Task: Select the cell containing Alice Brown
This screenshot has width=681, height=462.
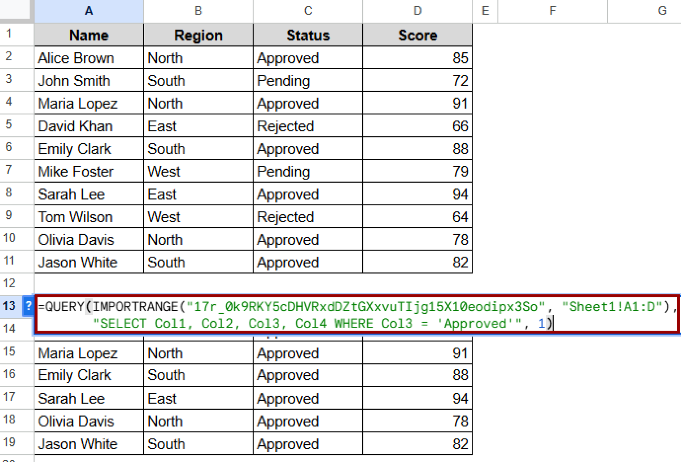Action: point(88,58)
